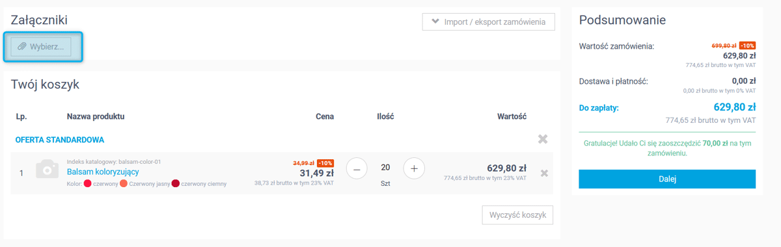Image resolution: width=781 pixels, height=247 pixels.
Task: Decrease quantity with the minus button
Action: click(x=357, y=168)
